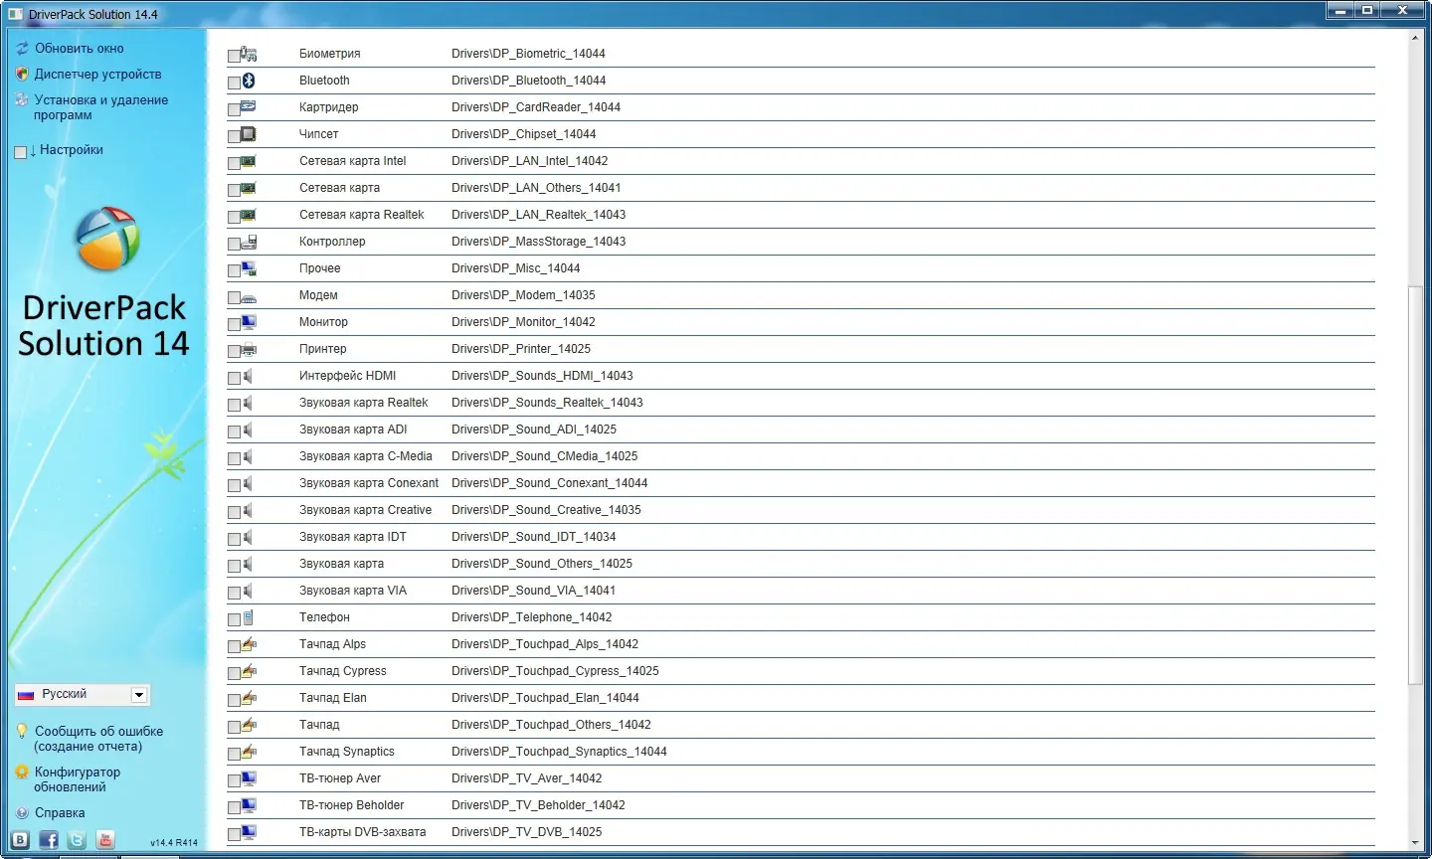The image size is (1432, 859).
Task: Click the Тачпад Alps row icon
Action: pos(249,644)
